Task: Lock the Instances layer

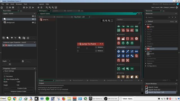Action: tap(35, 19)
